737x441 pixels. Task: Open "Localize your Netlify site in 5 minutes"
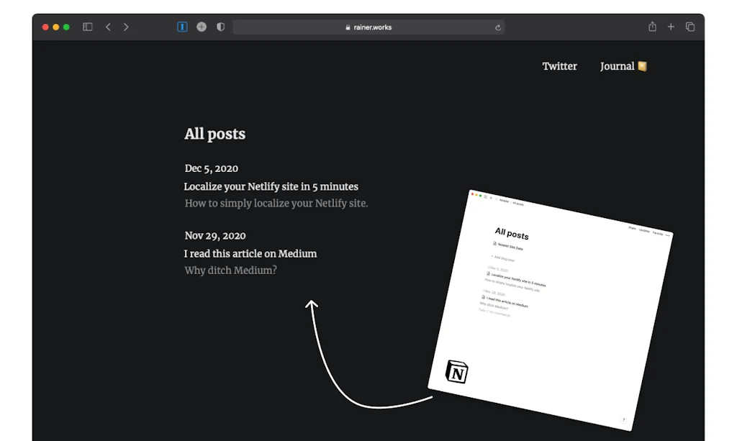271,186
